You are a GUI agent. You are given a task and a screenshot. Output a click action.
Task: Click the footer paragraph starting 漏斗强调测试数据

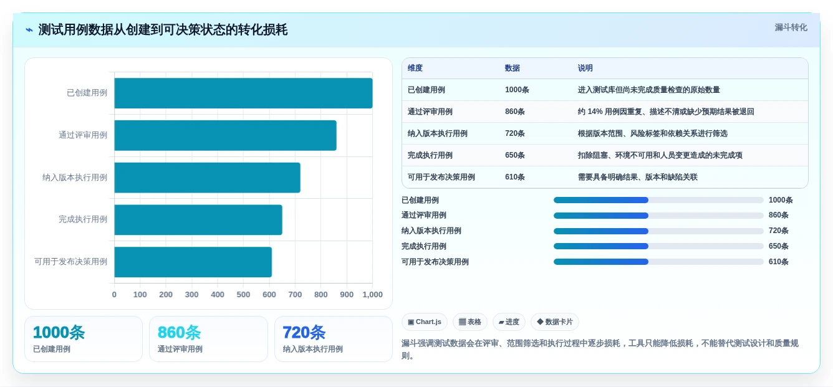click(600, 350)
